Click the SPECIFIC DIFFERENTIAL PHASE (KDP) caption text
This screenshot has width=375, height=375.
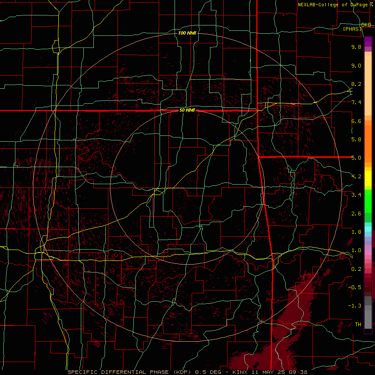point(130,372)
